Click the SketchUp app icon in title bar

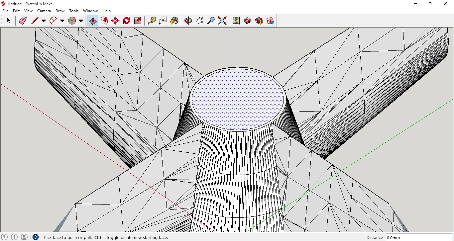point(3,4)
